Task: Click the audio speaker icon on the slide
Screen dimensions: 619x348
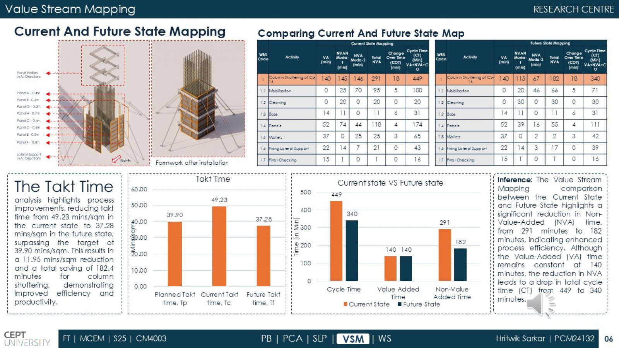Action: [x=541, y=304]
